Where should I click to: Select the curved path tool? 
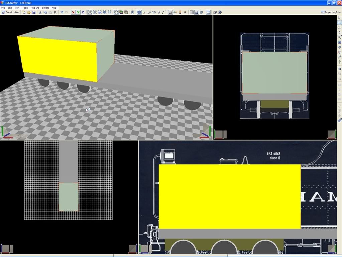pos(164,12)
